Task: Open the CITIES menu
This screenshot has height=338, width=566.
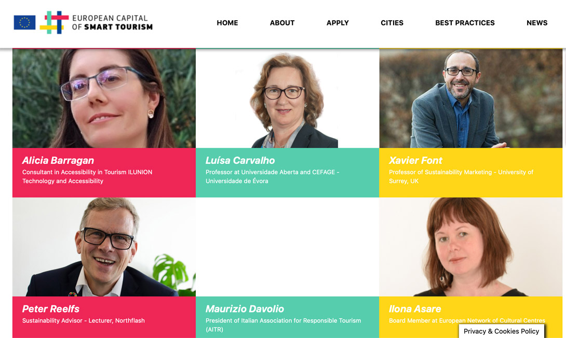Action: [392, 23]
